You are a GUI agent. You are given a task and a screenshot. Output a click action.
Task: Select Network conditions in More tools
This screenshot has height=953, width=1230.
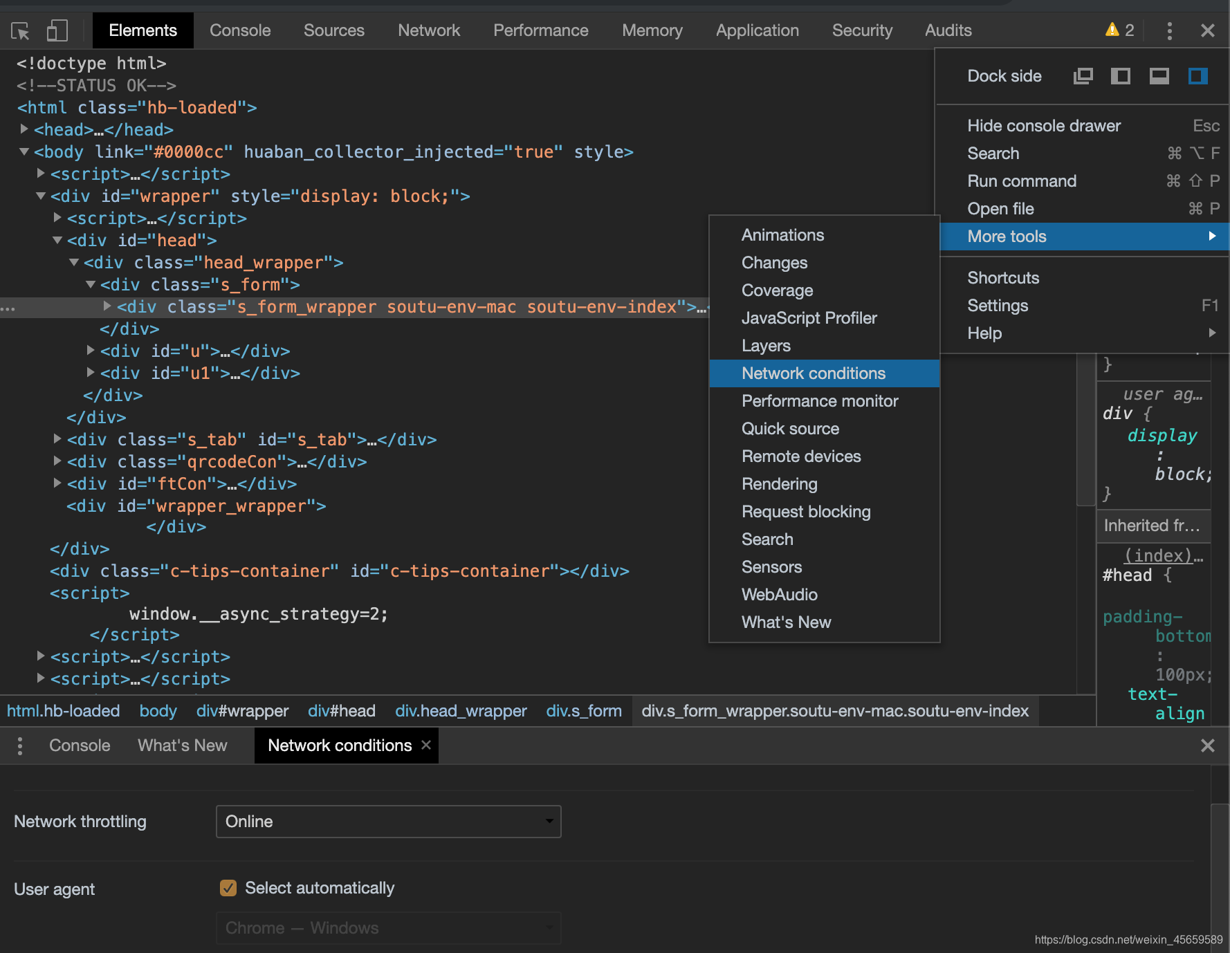(825, 373)
